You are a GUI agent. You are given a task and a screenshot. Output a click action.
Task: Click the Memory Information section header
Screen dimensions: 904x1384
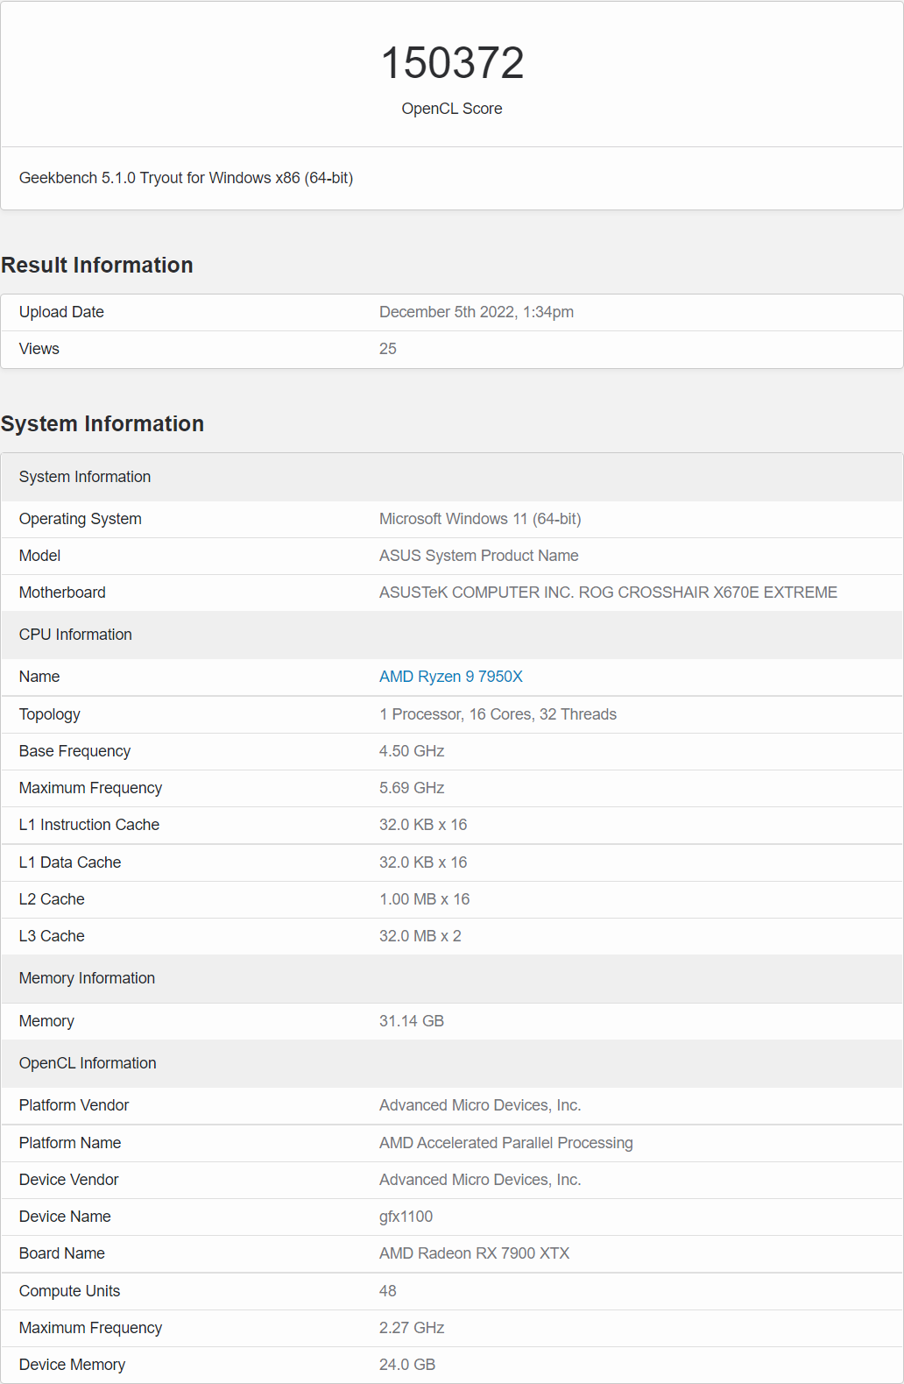(x=452, y=978)
